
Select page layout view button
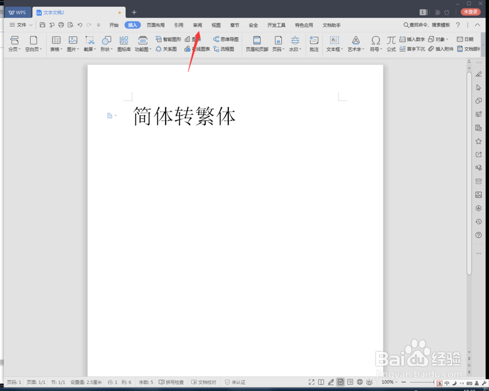(x=340, y=382)
